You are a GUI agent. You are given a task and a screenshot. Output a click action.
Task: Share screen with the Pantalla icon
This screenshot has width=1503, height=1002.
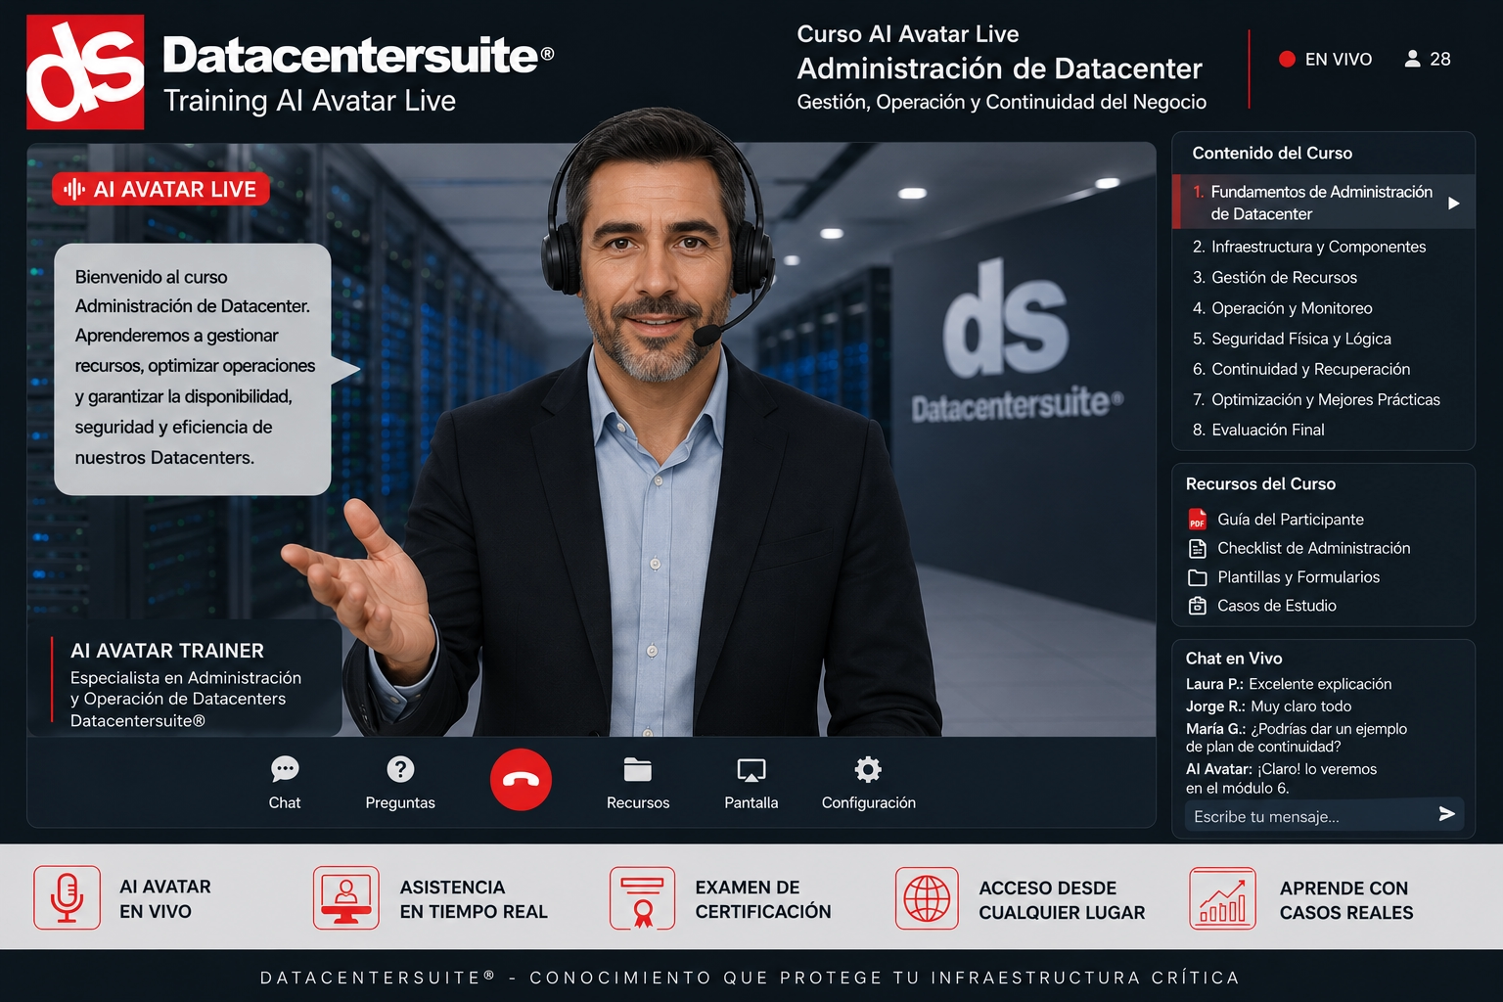(751, 770)
